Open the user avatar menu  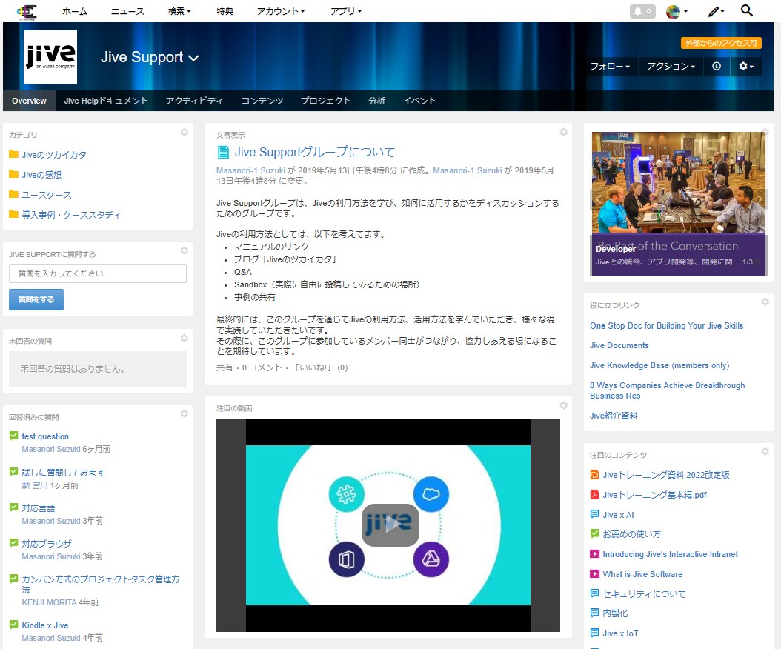[x=677, y=11]
